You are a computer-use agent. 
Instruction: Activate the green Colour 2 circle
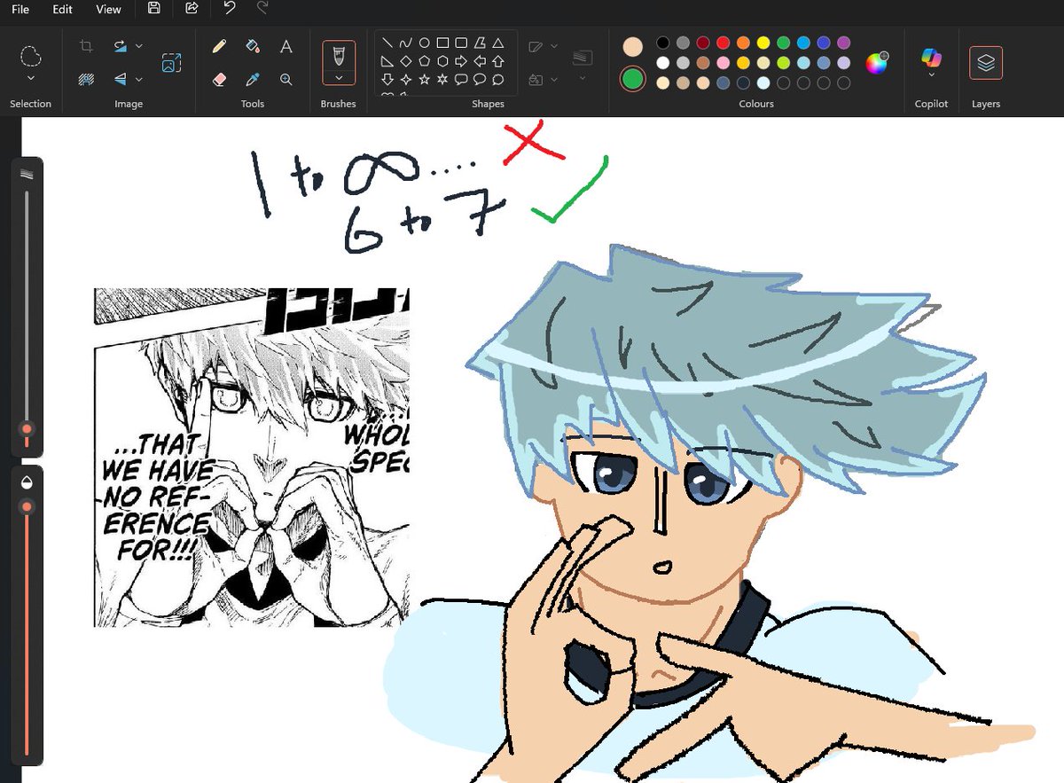coord(632,79)
